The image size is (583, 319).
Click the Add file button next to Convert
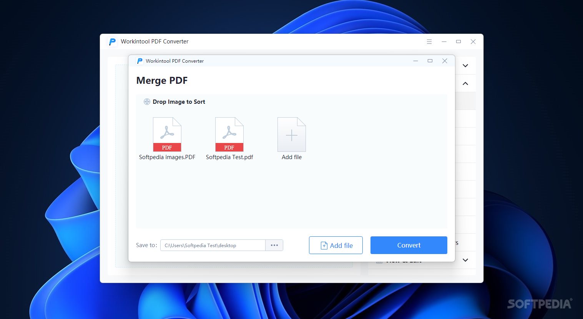point(336,245)
